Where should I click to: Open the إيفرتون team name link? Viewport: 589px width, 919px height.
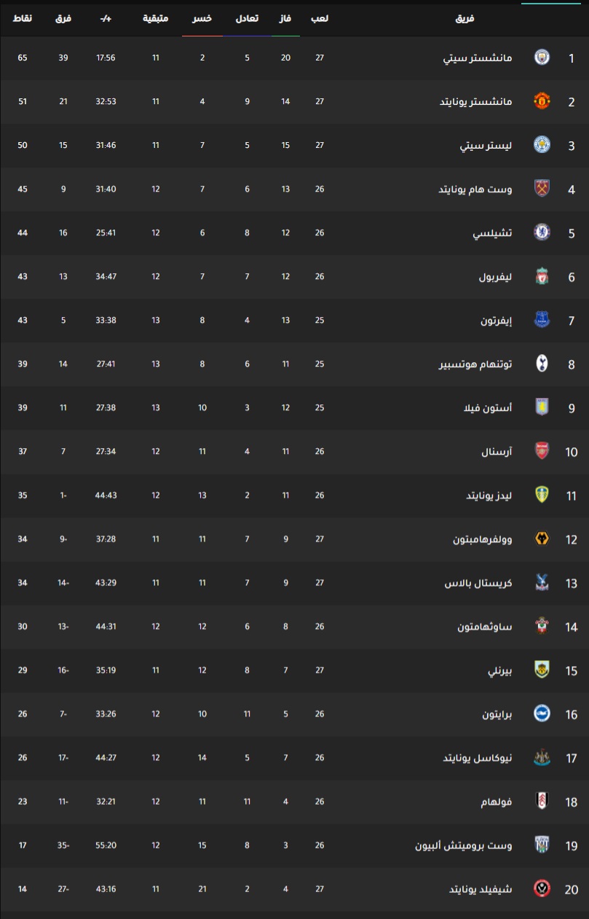click(x=497, y=320)
